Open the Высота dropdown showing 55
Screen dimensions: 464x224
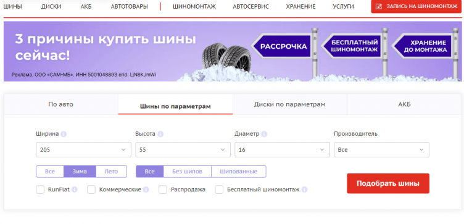183,150
